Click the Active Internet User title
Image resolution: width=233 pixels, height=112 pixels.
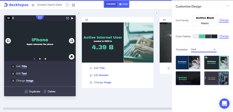click(x=103, y=37)
